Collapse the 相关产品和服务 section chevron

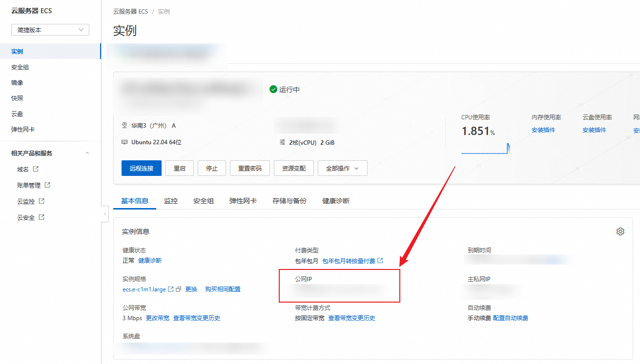(87, 153)
